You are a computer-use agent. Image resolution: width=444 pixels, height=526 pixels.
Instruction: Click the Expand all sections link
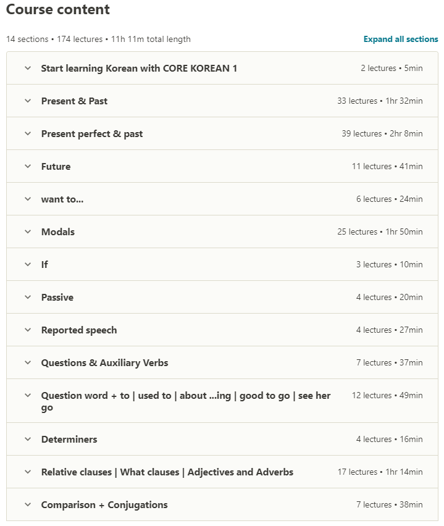click(x=401, y=39)
